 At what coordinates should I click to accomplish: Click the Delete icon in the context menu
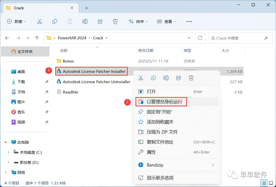click(x=191, y=78)
